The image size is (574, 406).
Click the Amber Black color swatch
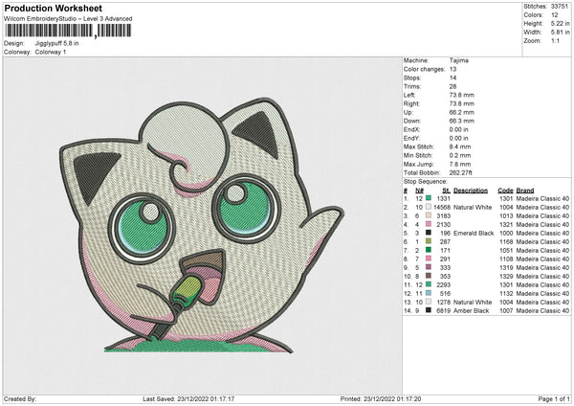429,310
